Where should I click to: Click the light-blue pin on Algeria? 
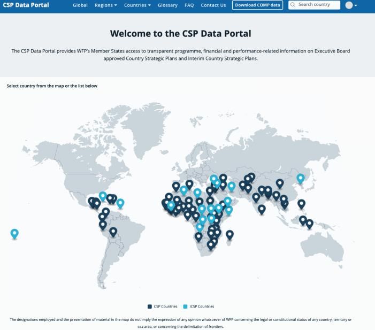click(x=184, y=190)
